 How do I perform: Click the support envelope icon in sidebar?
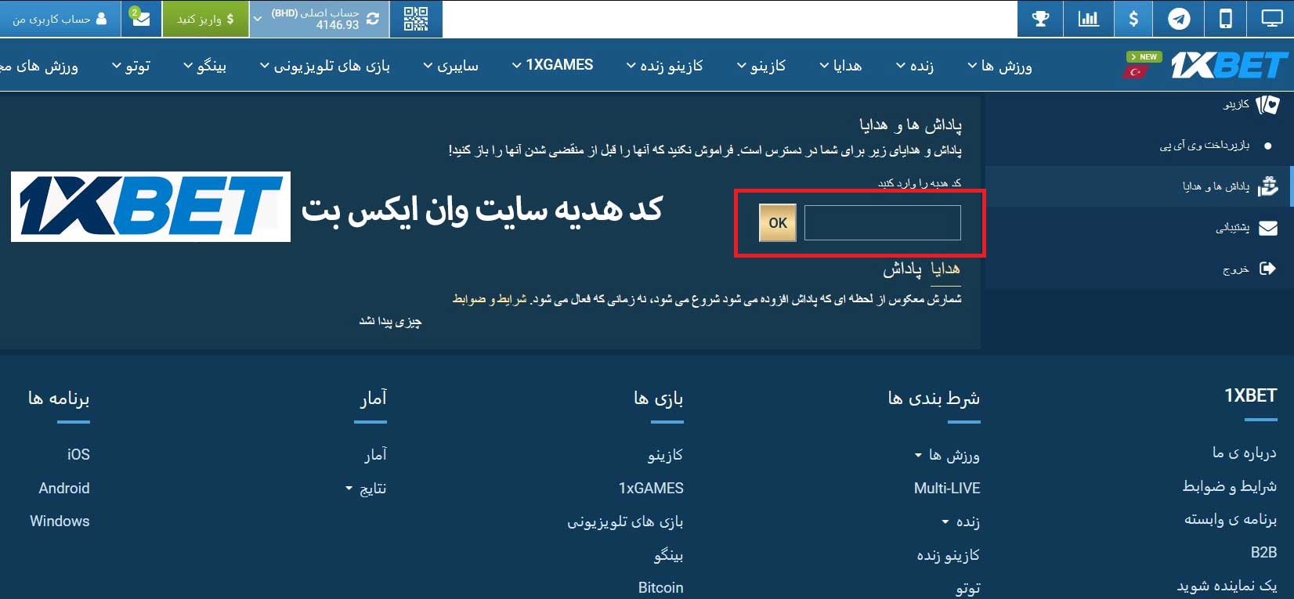1267,228
